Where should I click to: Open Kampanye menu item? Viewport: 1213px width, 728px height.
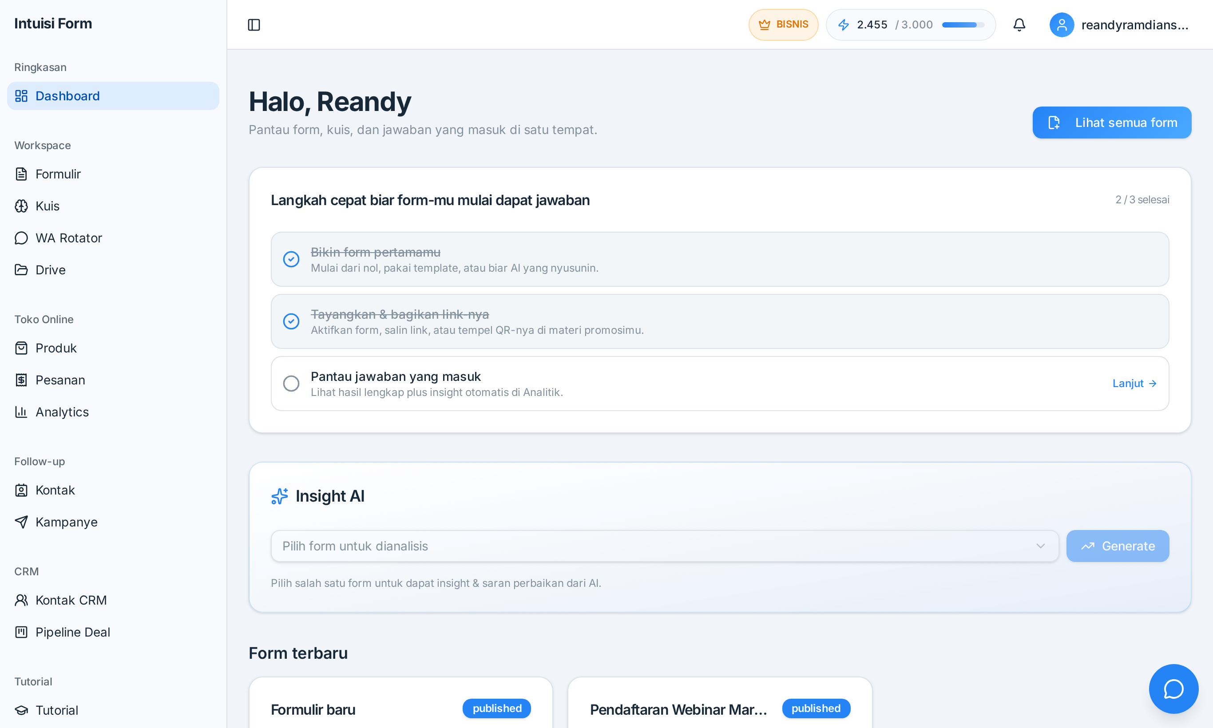pyautogui.click(x=113, y=522)
